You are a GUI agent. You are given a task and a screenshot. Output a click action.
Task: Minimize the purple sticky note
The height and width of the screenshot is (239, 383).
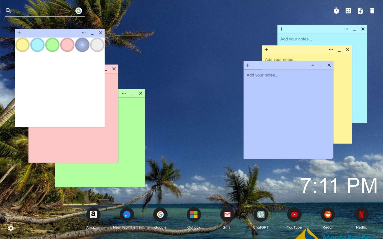pos(321,66)
